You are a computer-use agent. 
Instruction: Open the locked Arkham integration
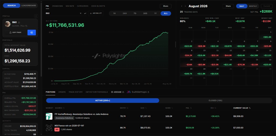point(118,92)
